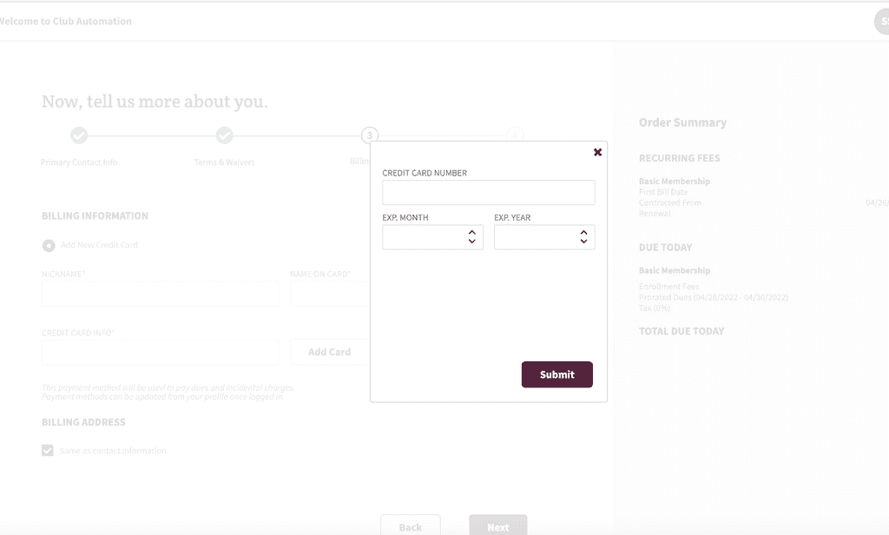The width and height of the screenshot is (889, 535).
Task: Click the 'Now, tell us more about you' heading
Action: 155,101
